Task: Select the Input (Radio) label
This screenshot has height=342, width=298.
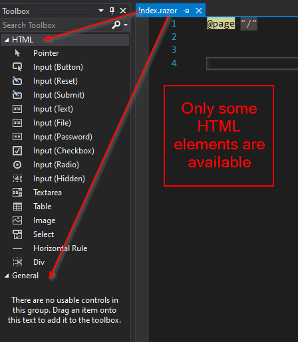Action: (56, 165)
